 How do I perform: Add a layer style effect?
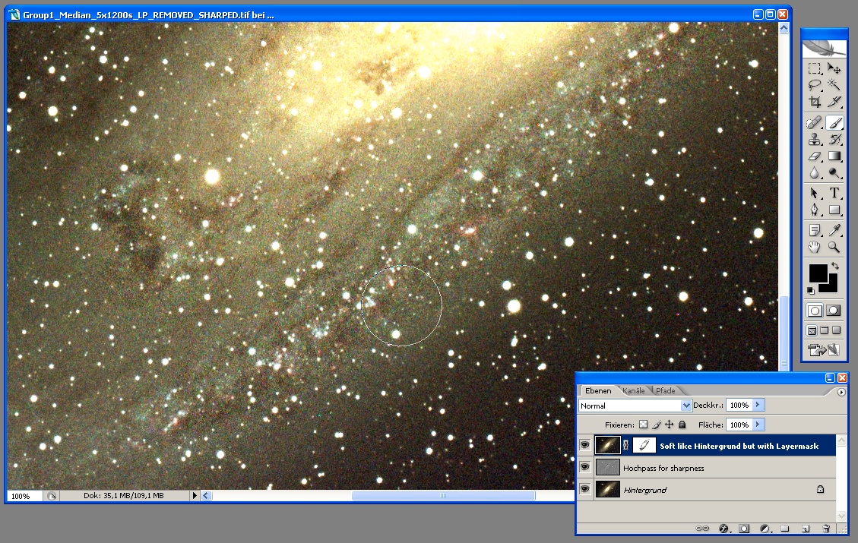724,529
